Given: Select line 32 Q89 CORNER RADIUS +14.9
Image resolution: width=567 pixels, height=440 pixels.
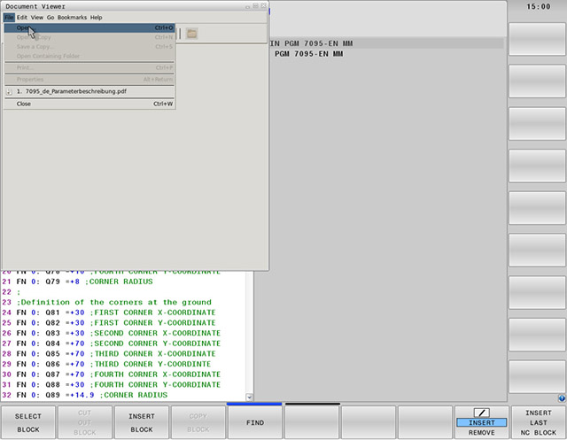Looking at the screenshot, I should pos(85,395).
